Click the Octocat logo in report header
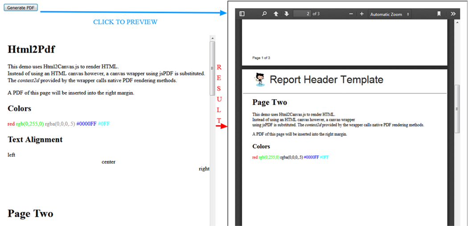The image size is (468, 226). point(259,79)
